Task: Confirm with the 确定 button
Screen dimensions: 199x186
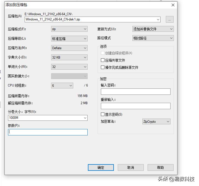Action: click(x=101, y=167)
